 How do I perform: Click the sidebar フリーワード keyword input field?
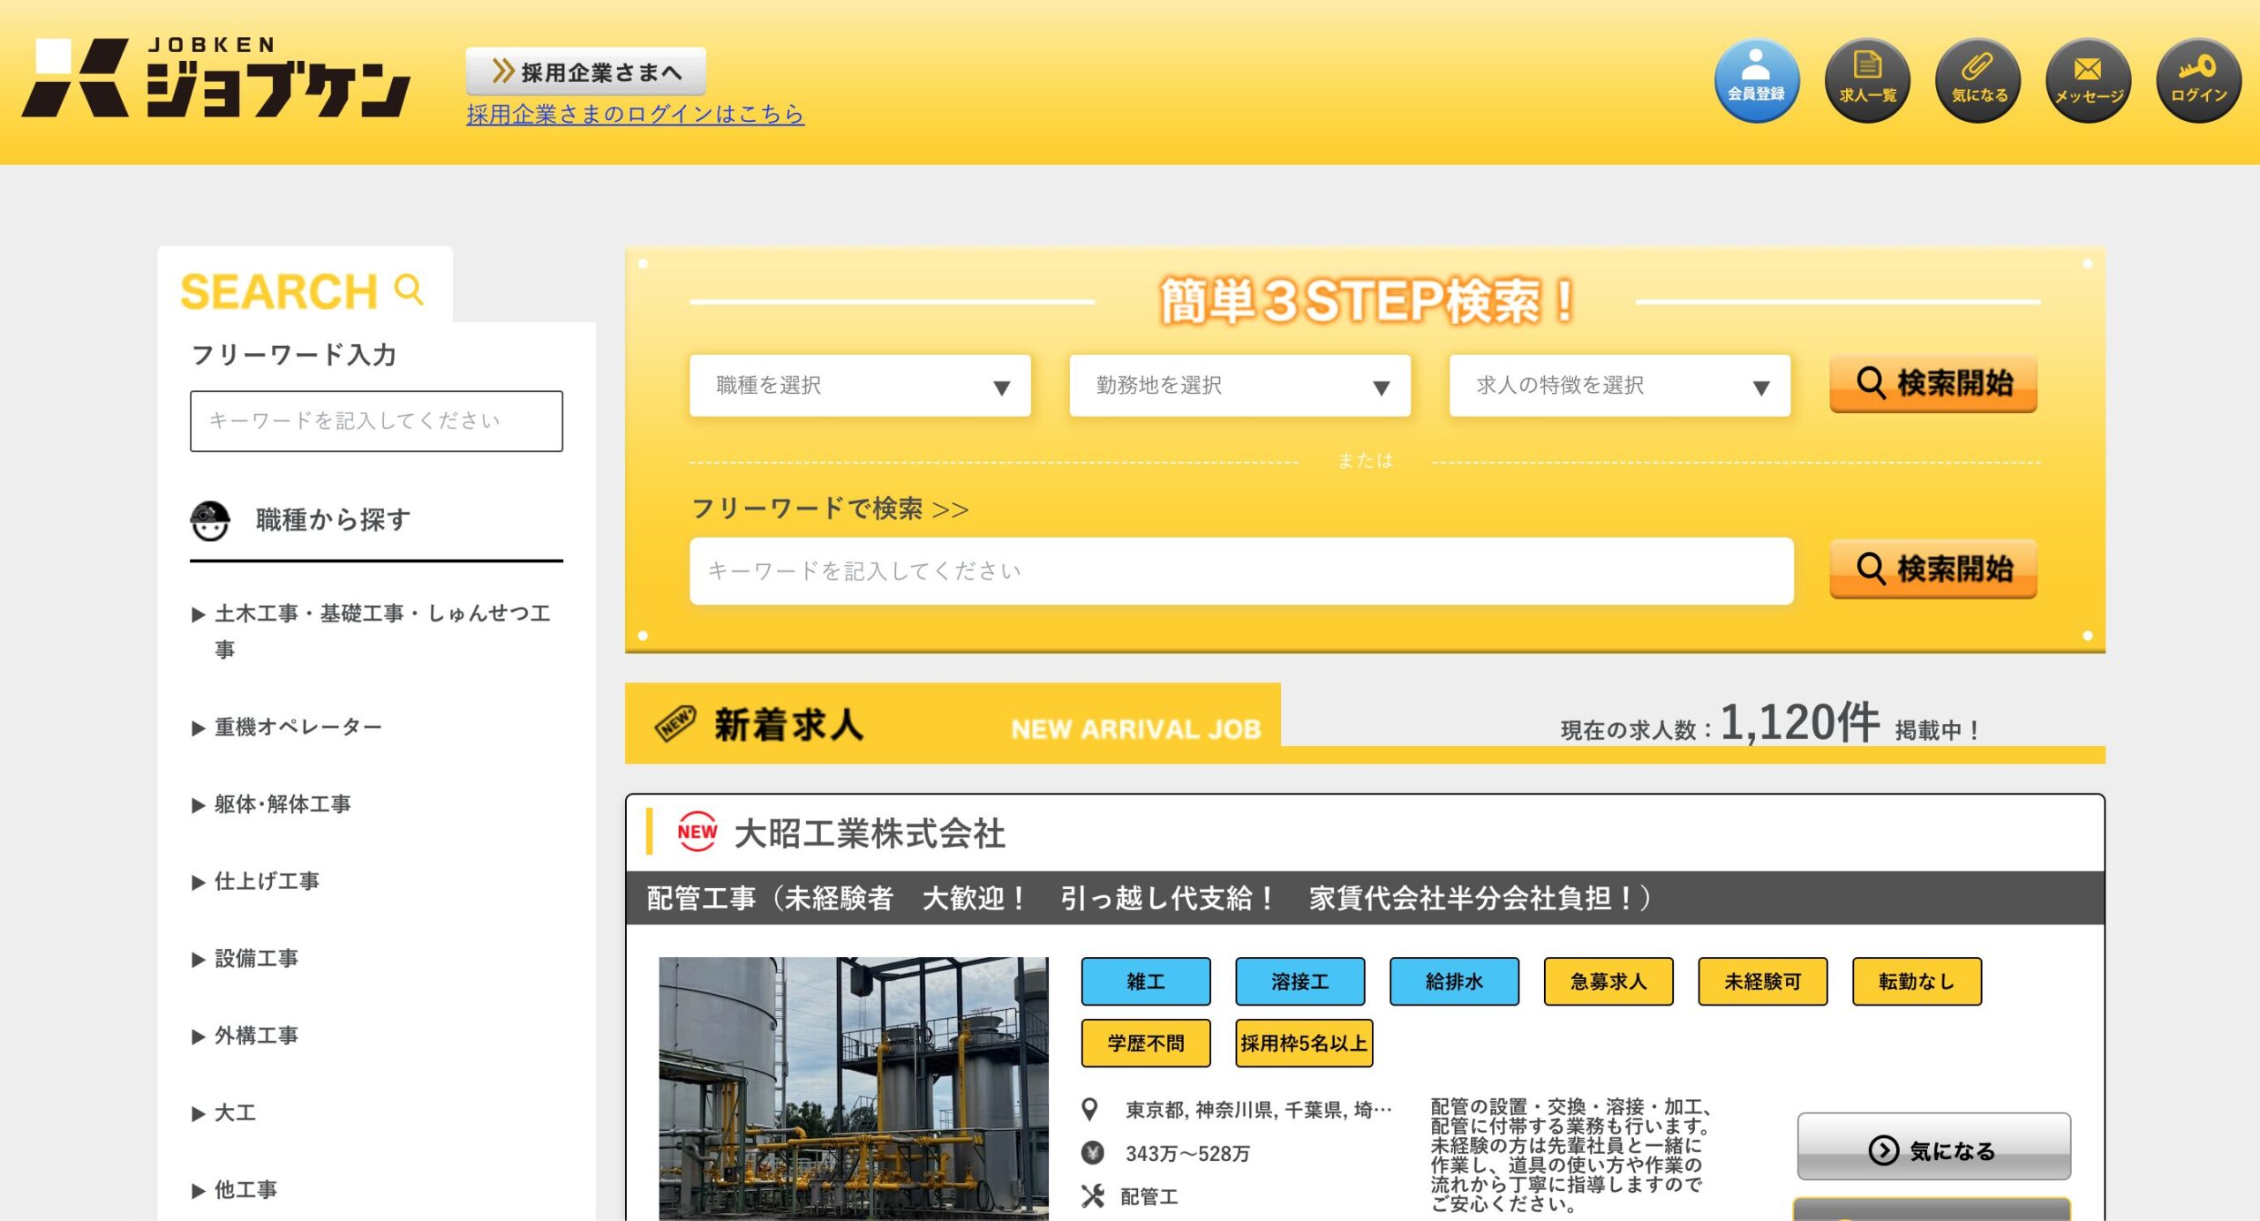376,421
